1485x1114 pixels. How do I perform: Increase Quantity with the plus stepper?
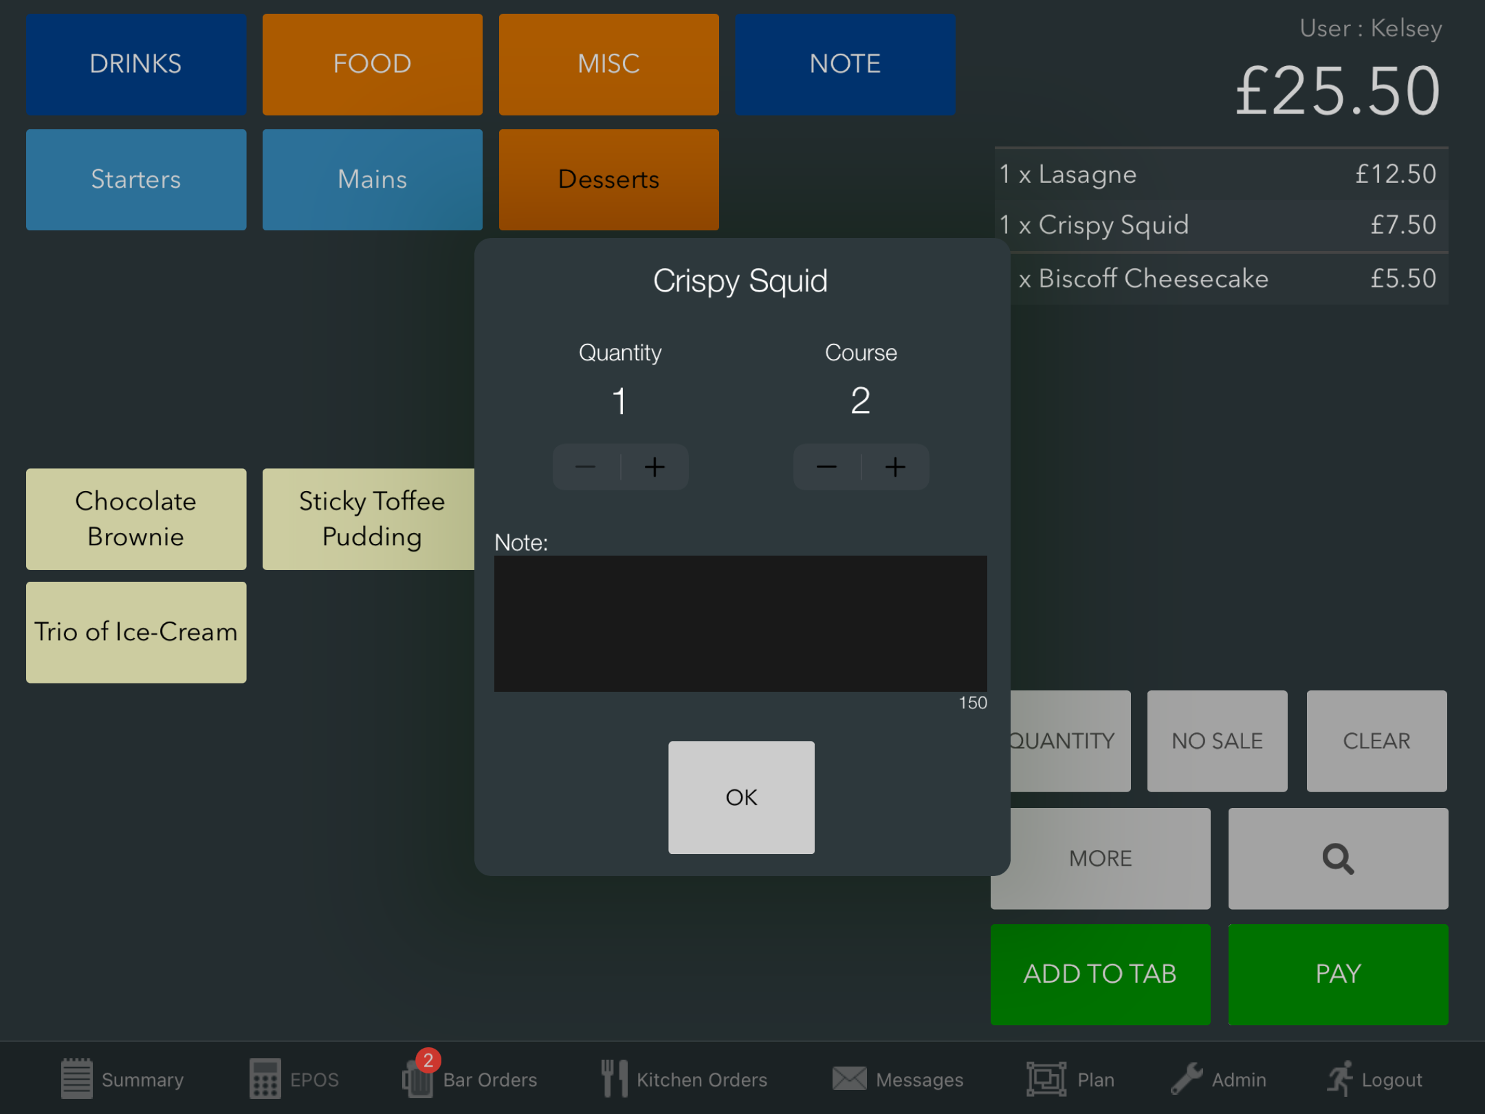(x=654, y=468)
